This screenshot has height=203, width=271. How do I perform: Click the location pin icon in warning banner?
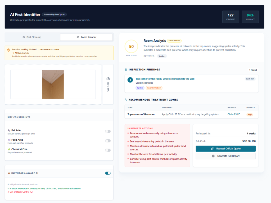[x=9, y=50]
